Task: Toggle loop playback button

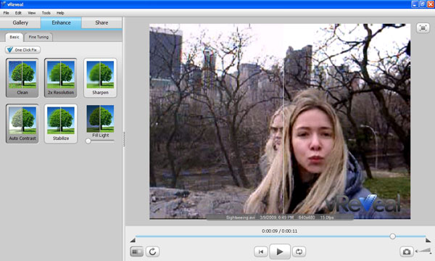Action: point(299,252)
